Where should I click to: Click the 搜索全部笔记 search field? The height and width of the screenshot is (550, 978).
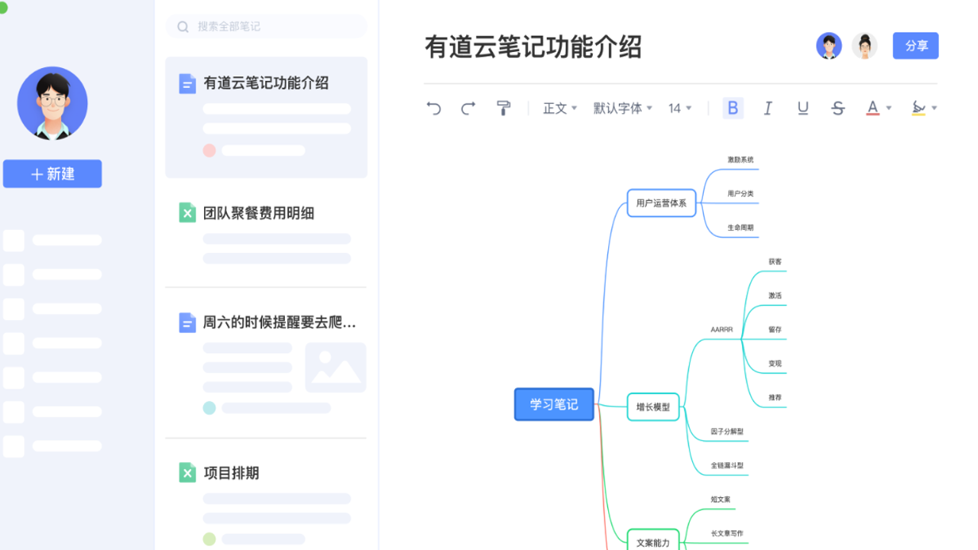pyautogui.click(x=266, y=26)
